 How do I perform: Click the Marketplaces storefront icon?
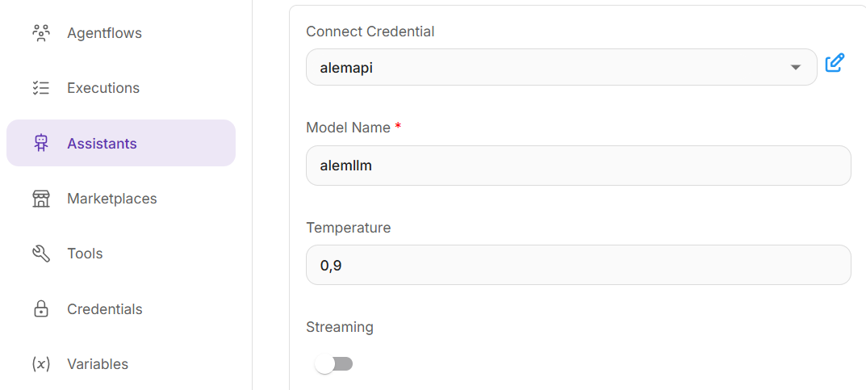41,199
